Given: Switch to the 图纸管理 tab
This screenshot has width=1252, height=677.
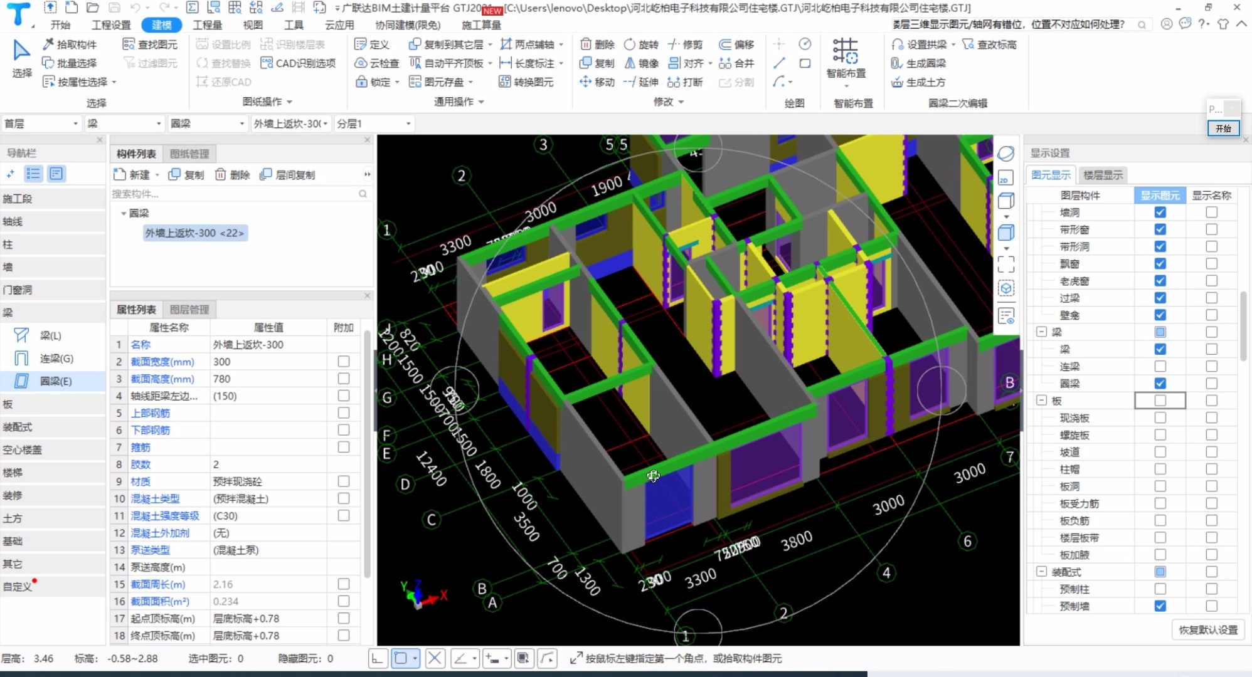Looking at the screenshot, I should (189, 154).
